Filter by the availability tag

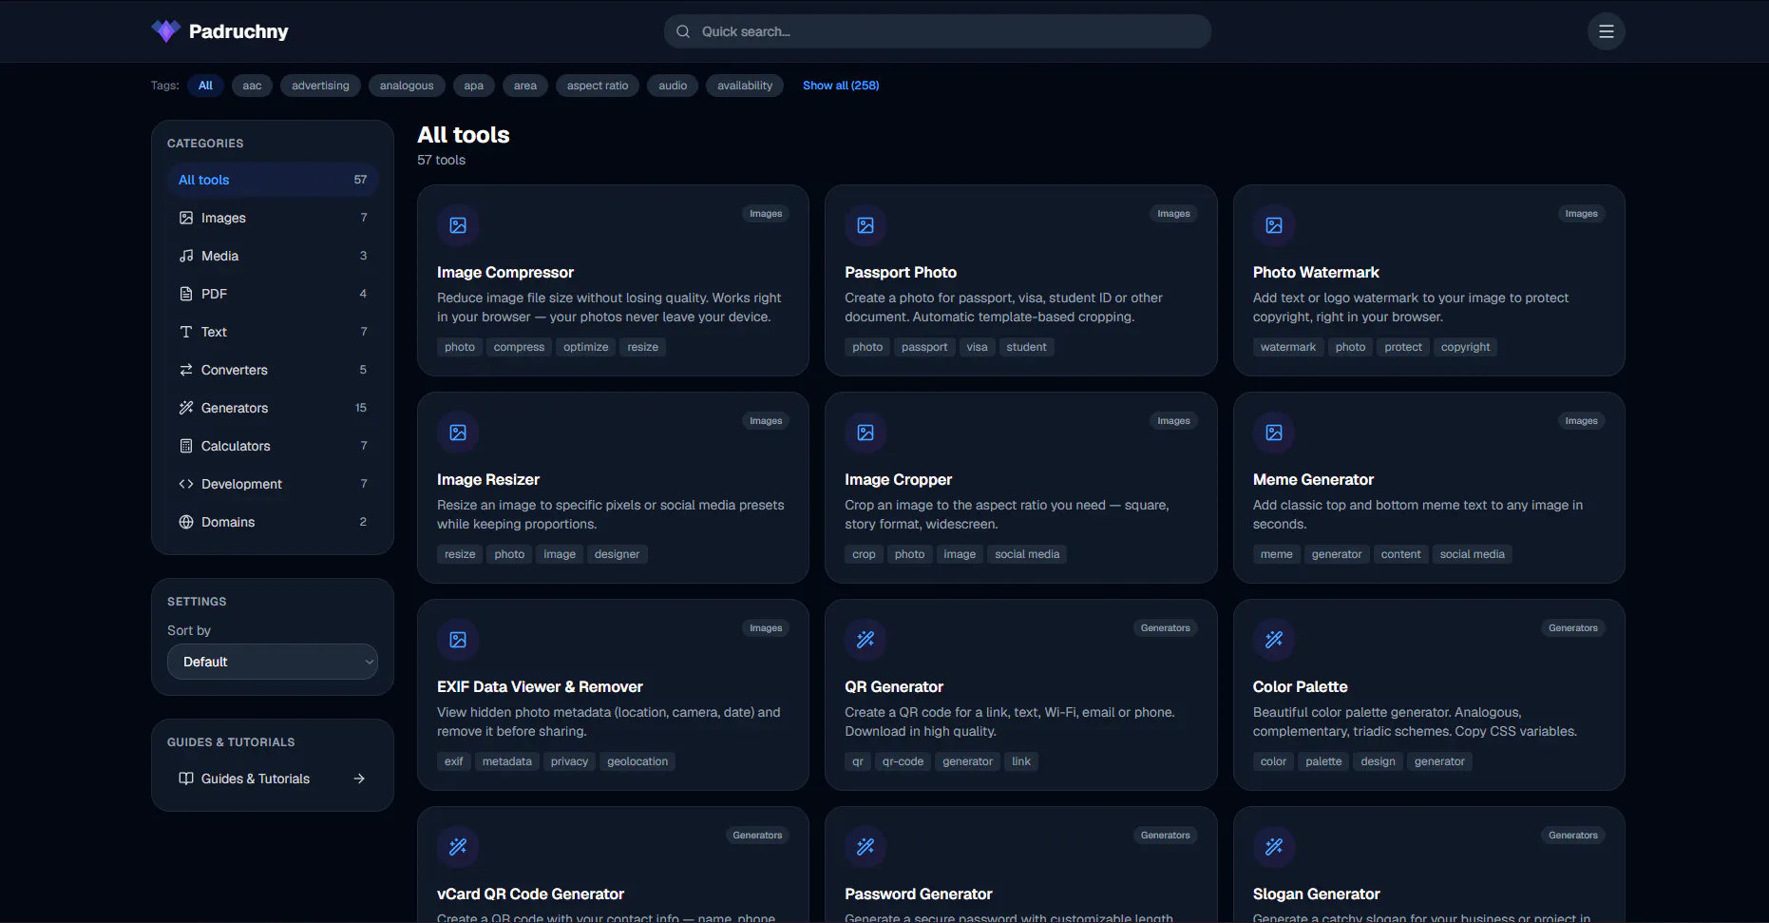point(745,86)
